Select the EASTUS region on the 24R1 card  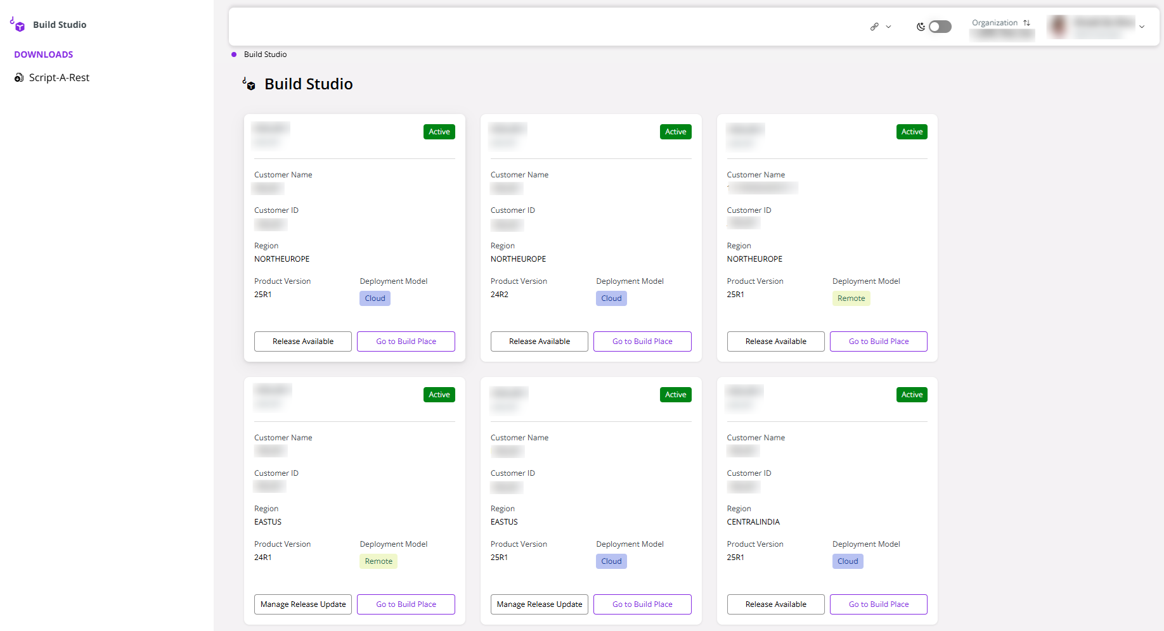click(268, 522)
